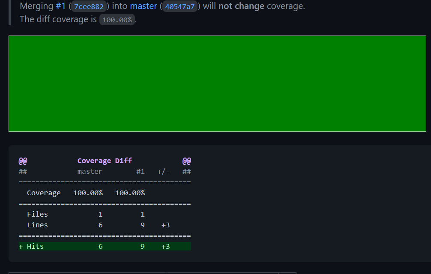
Task: Open the #1 pull request link
Action: tap(60, 6)
